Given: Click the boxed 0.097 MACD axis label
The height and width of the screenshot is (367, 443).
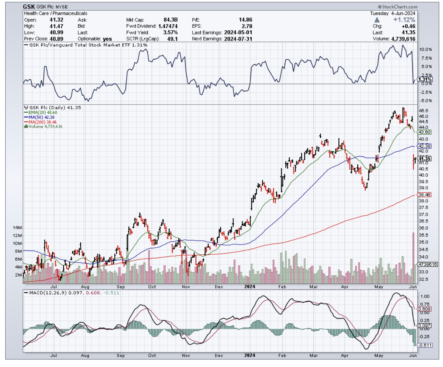Looking at the screenshot, I should coord(424,326).
